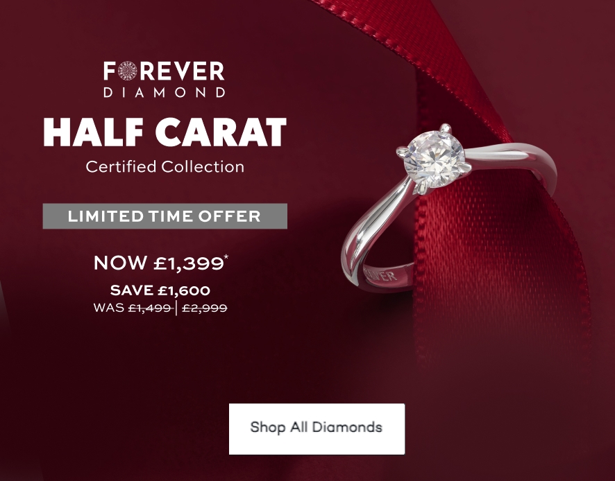Click the WAS label before the old prices
The height and width of the screenshot is (481, 615).
(x=109, y=308)
